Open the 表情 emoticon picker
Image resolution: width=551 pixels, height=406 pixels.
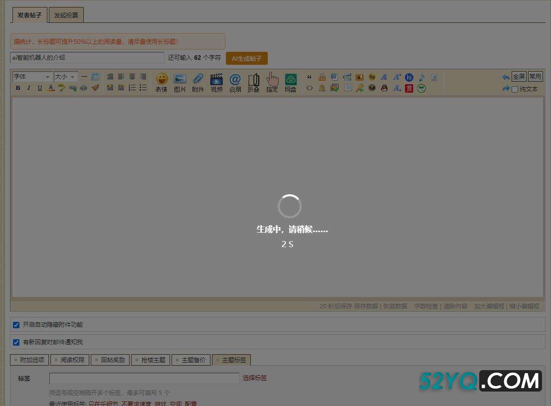[161, 82]
